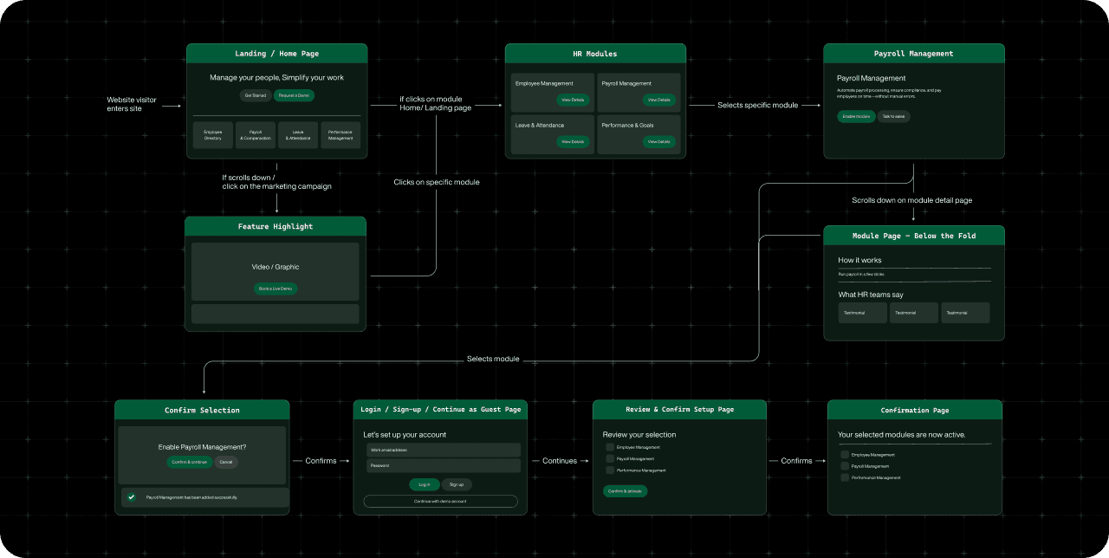Click 'Review your selection' heading
Image resolution: width=1109 pixels, height=558 pixels.
pos(639,434)
